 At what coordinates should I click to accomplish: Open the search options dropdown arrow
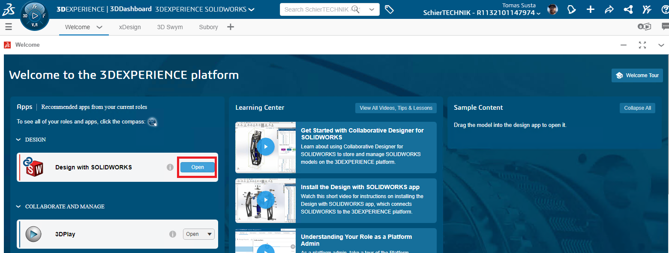[x=372, y=9]
